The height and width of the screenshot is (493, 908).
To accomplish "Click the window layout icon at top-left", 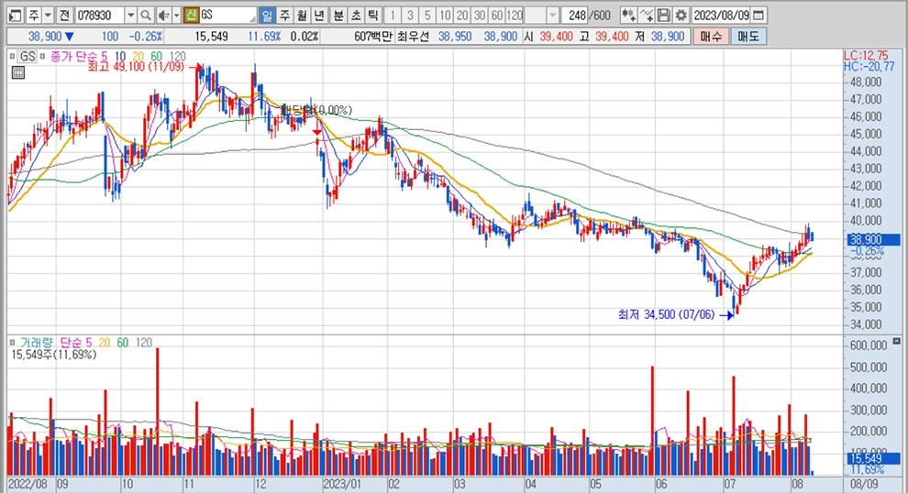I will coord(13,16).
